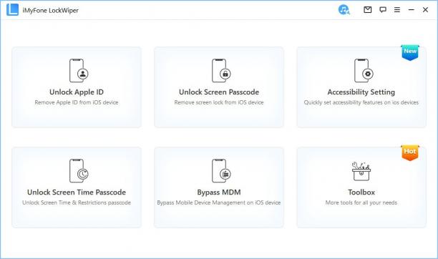
Task: Choose the Bypass MDM label
Action: (219, 192)
